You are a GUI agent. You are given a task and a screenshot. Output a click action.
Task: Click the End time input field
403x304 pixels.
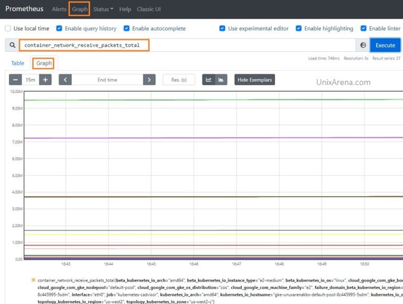(x=108, y=80)
